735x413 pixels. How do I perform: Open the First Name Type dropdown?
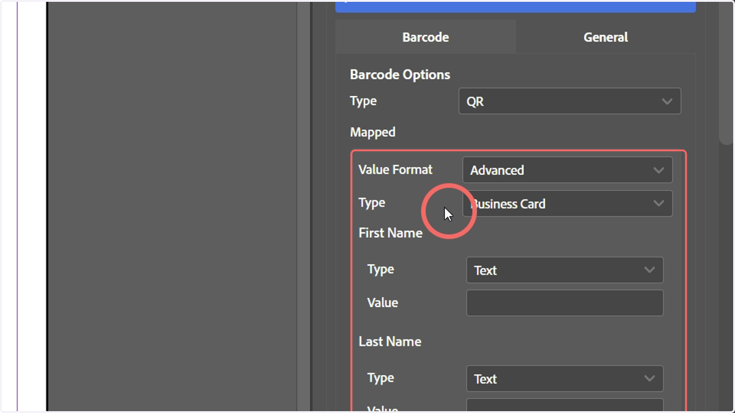[x=565, y=270]
